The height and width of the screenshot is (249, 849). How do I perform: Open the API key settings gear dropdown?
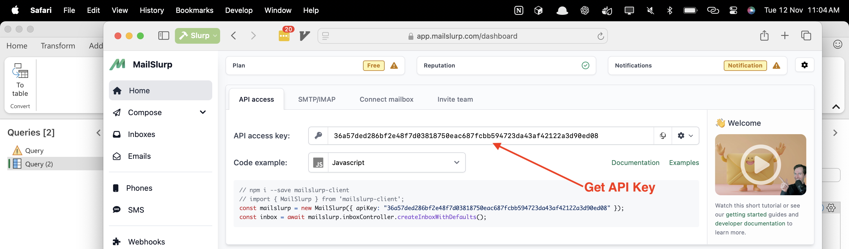click(x=685, y=136)
